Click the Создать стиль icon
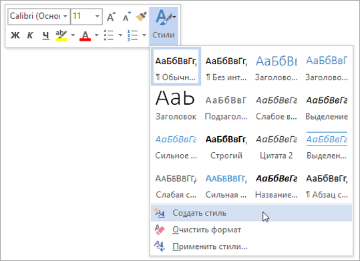Screen dimensions: 360x261 (x=160, y=213)
